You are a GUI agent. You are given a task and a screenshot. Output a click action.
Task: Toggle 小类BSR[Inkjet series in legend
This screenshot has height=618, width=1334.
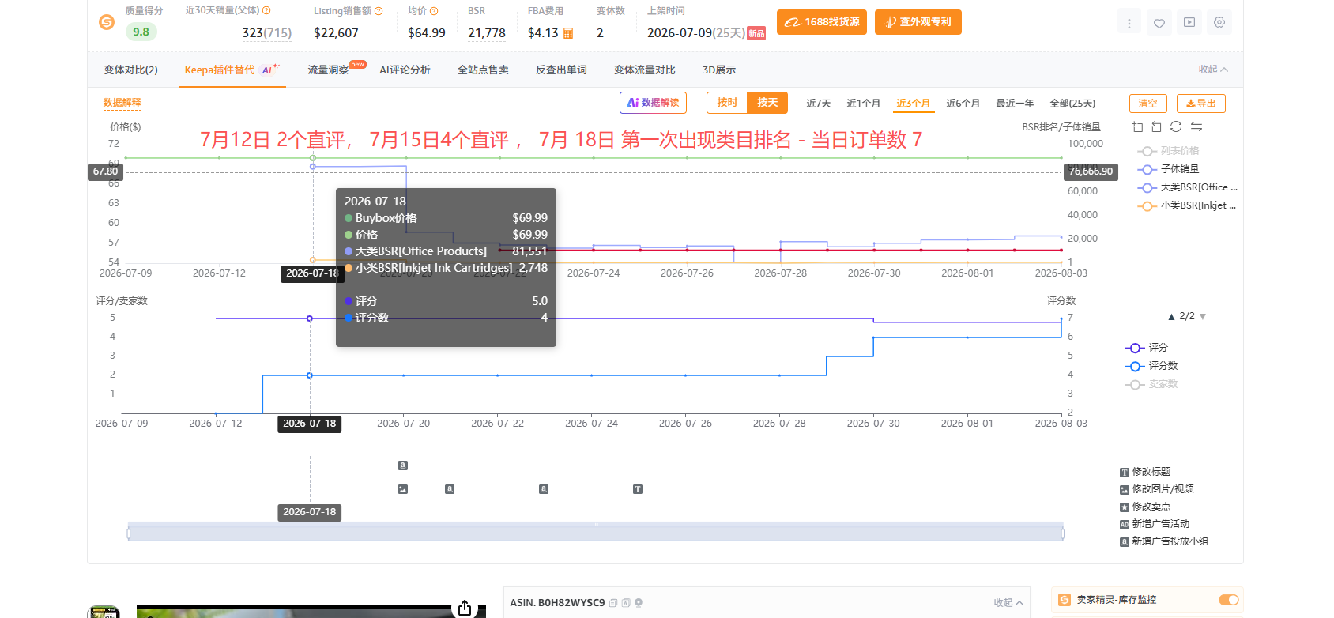1186,205
